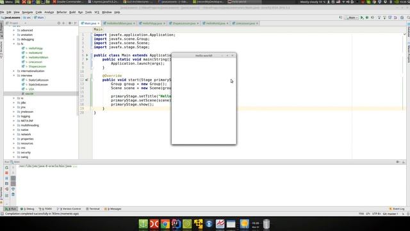Open the Debug tool window tab
The image size is (410, 231).
click(x=28, y=209)
